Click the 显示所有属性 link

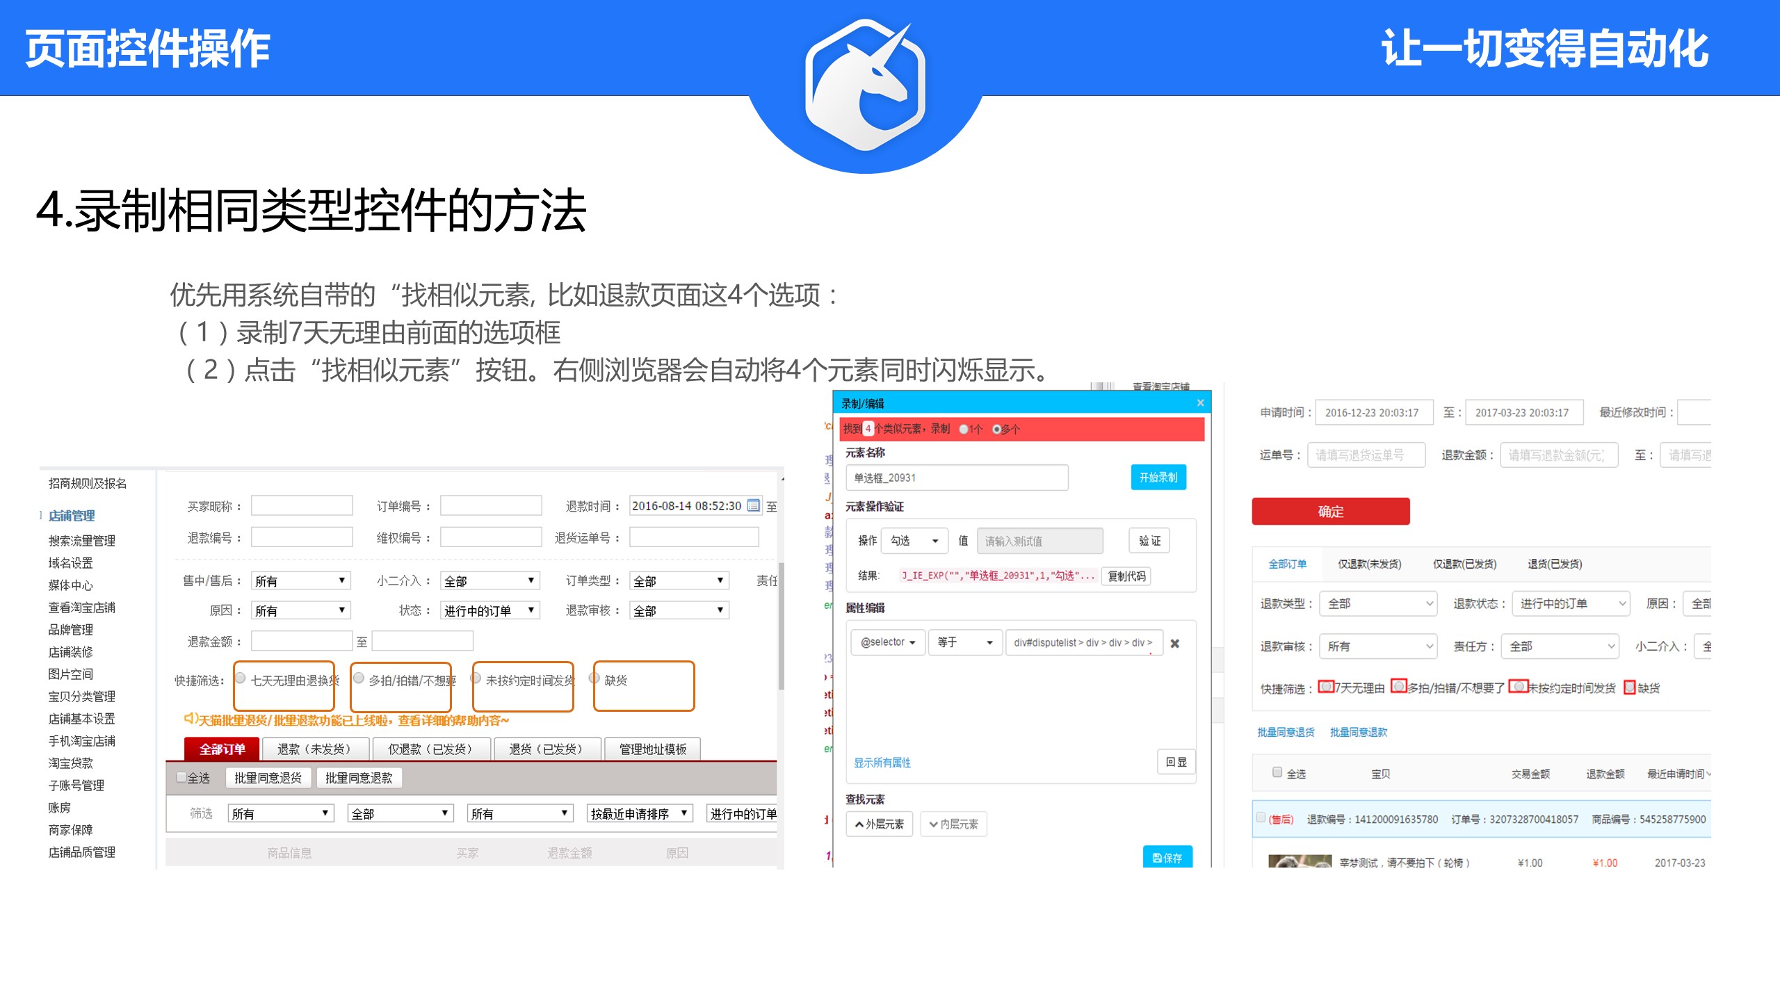tap(882, 763)
